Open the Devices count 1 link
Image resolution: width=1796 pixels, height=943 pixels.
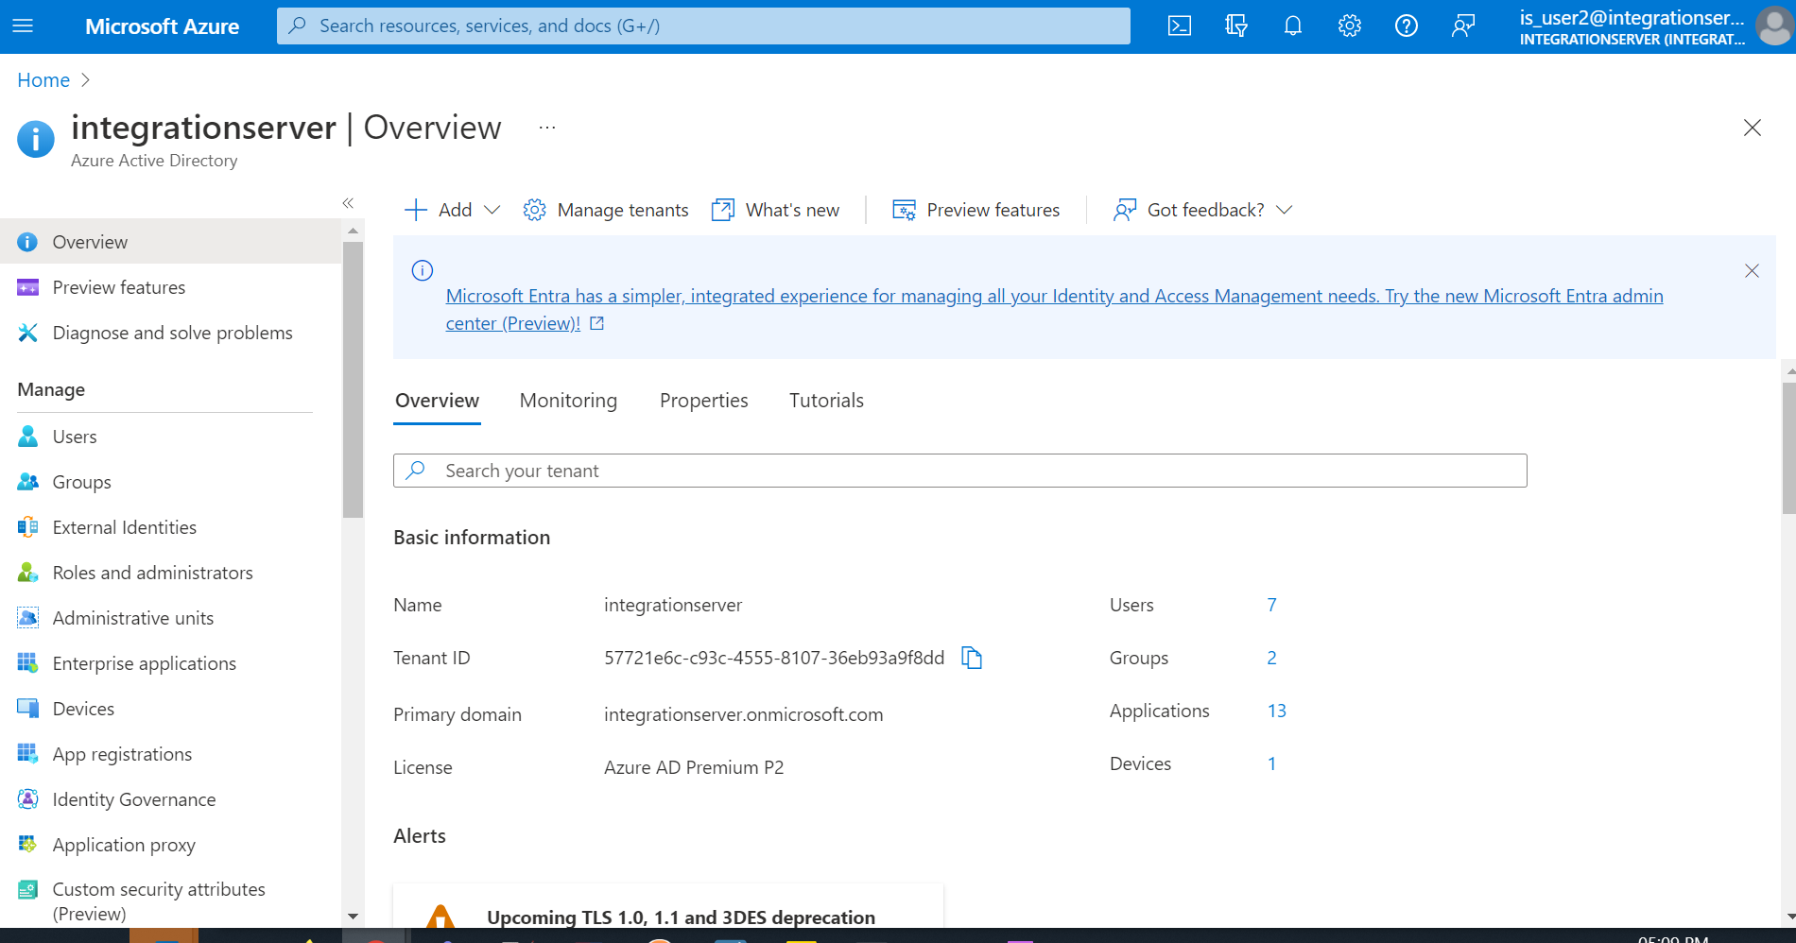1272,763
